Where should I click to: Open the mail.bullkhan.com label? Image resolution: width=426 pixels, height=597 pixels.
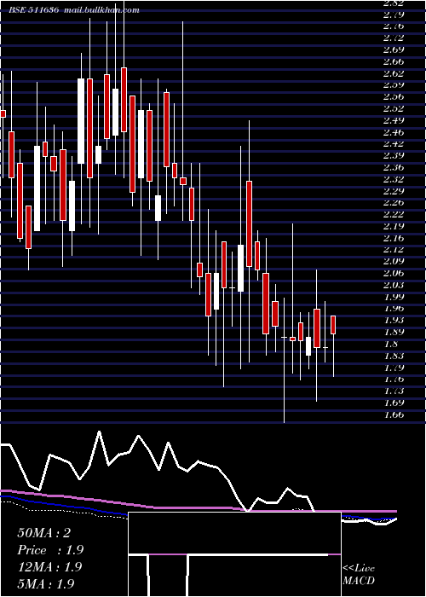101,10
